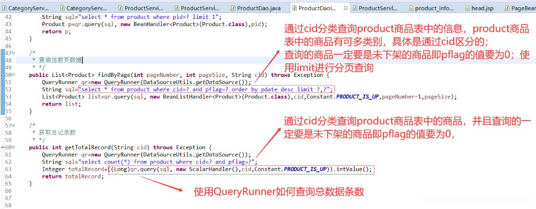Screen dimensions: 536x209
Task: Collapse the comment block at line 47
Action: coord(14,53)
